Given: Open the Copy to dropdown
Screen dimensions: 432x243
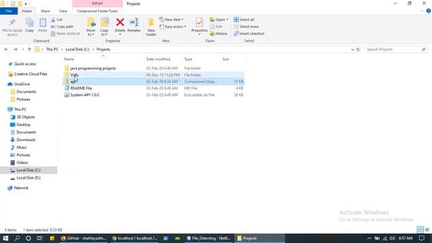Looking at the screenshot, I should (x=104, y=27).
